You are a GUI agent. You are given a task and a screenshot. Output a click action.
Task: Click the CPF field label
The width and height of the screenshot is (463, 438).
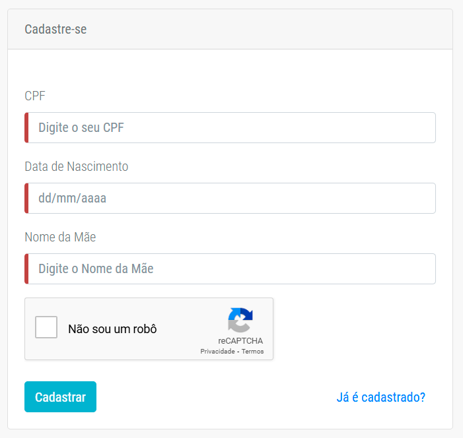[35, 96]
